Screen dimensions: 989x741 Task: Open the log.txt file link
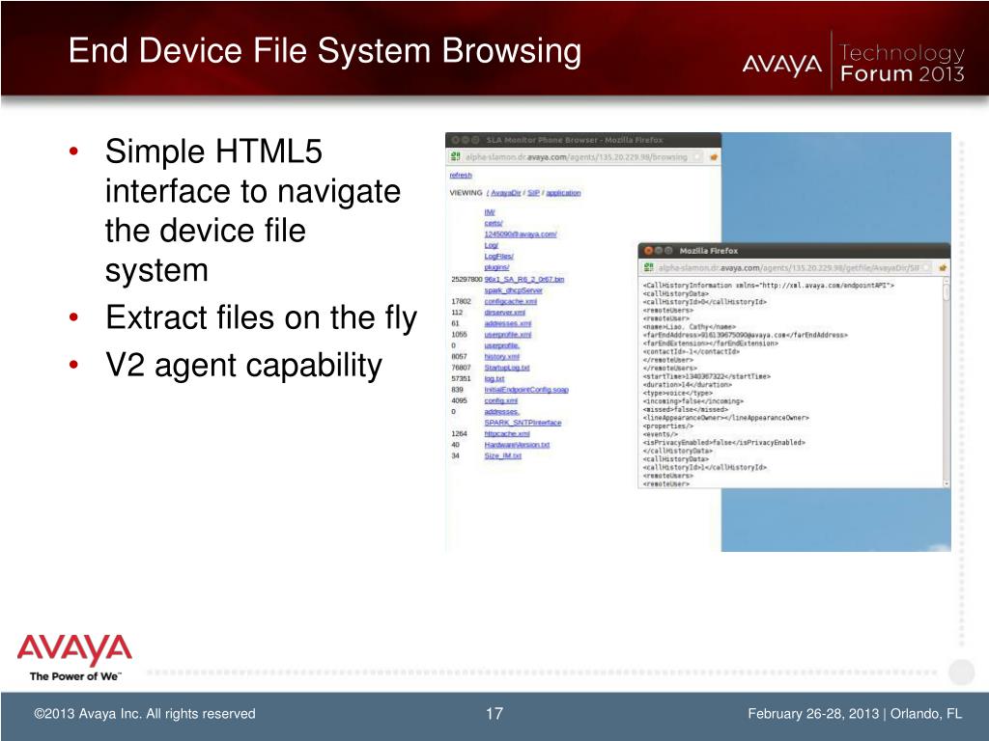(x=494, y=378)
